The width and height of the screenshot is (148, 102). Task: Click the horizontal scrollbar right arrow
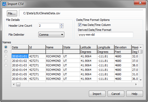[x=136, y=84]
